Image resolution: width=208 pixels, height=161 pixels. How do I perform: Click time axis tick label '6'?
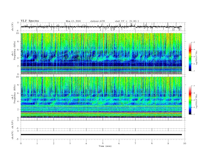tap(119, 143)
